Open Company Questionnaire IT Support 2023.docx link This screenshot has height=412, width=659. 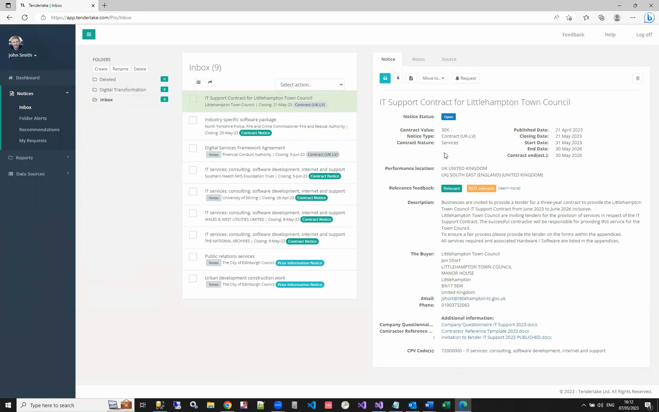click(x=489, y=324)
